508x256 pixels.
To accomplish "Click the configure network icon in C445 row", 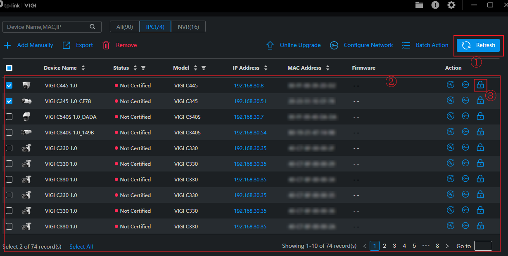I will pos(465,85).
